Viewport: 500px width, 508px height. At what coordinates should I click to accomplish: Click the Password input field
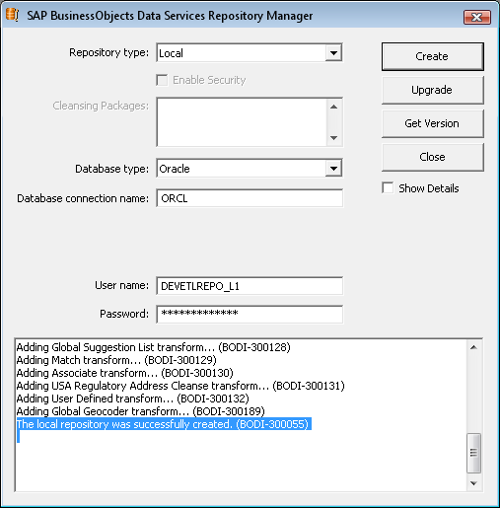pos(250,314)
